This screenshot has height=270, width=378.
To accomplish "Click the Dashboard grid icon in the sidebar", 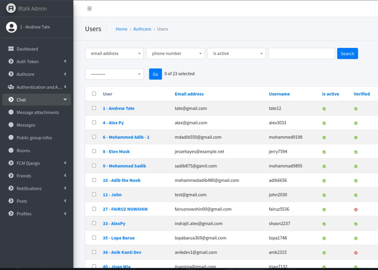I will [11, 49].
